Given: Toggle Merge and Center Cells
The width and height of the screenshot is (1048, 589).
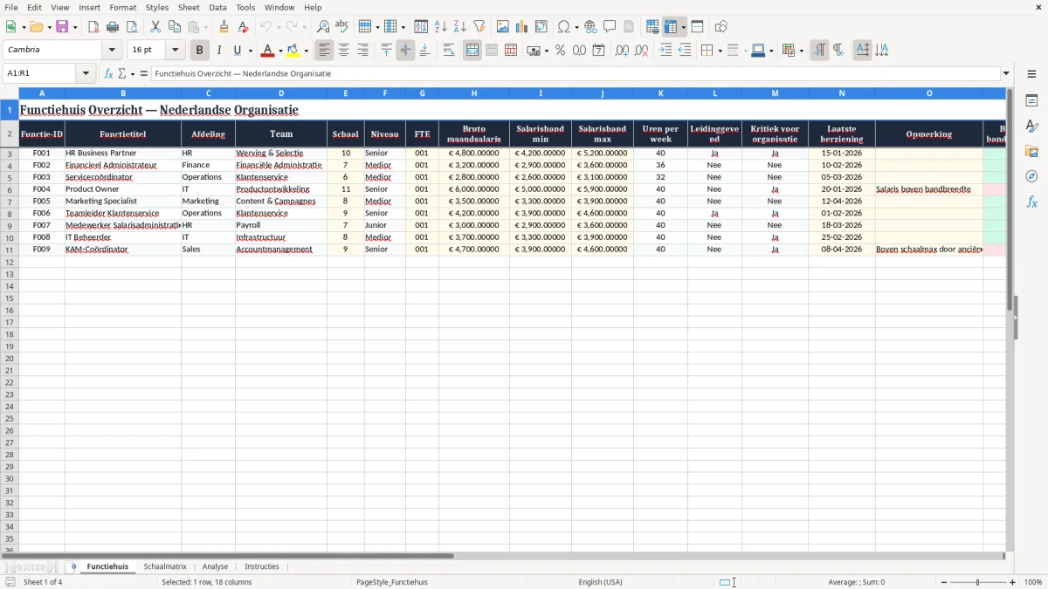Looking at the screenshot, I should pos(472,51).
